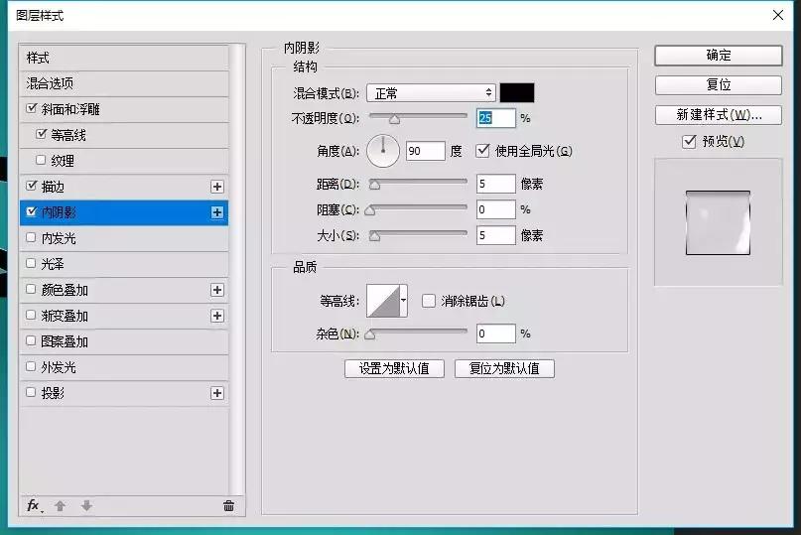Enable the 内发光 checkbox

tap(31, 237)
